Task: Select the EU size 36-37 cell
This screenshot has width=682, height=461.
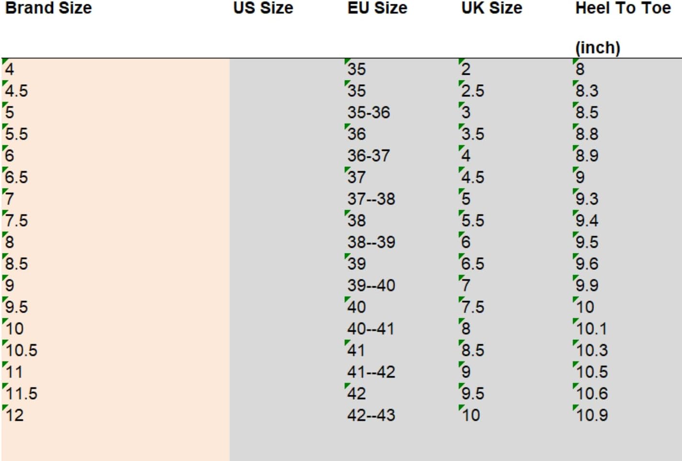Action: pos(369,156)
